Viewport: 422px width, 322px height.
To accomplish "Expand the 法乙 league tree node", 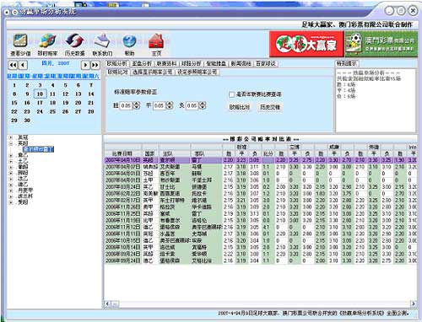I will (11, 179).
